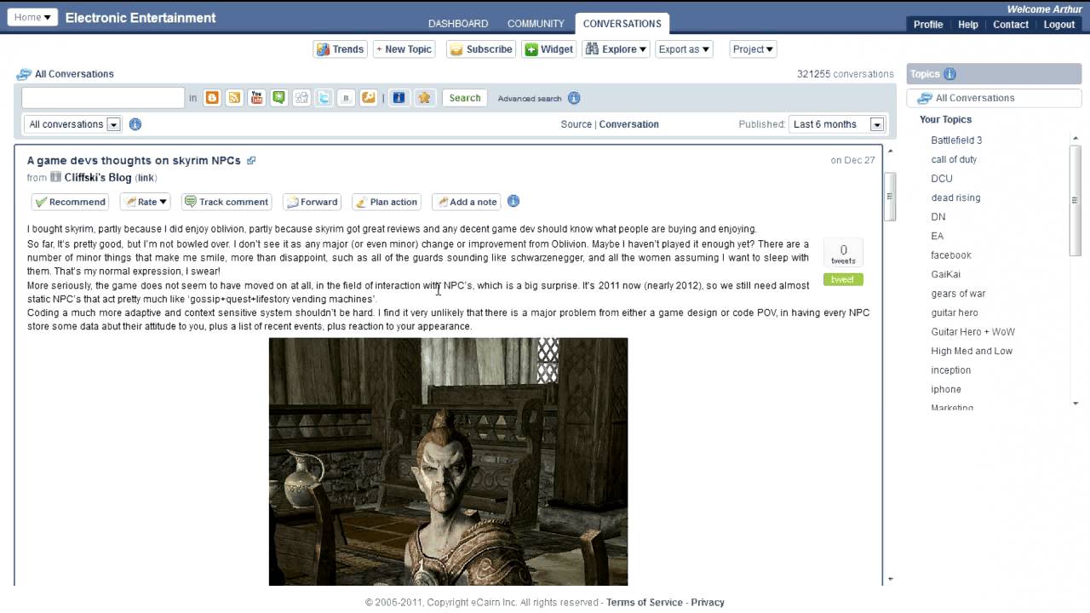This screenshot has height=613, width=1090.
Task: Open the Terms of Service link
Action: (x=645, y=602)
